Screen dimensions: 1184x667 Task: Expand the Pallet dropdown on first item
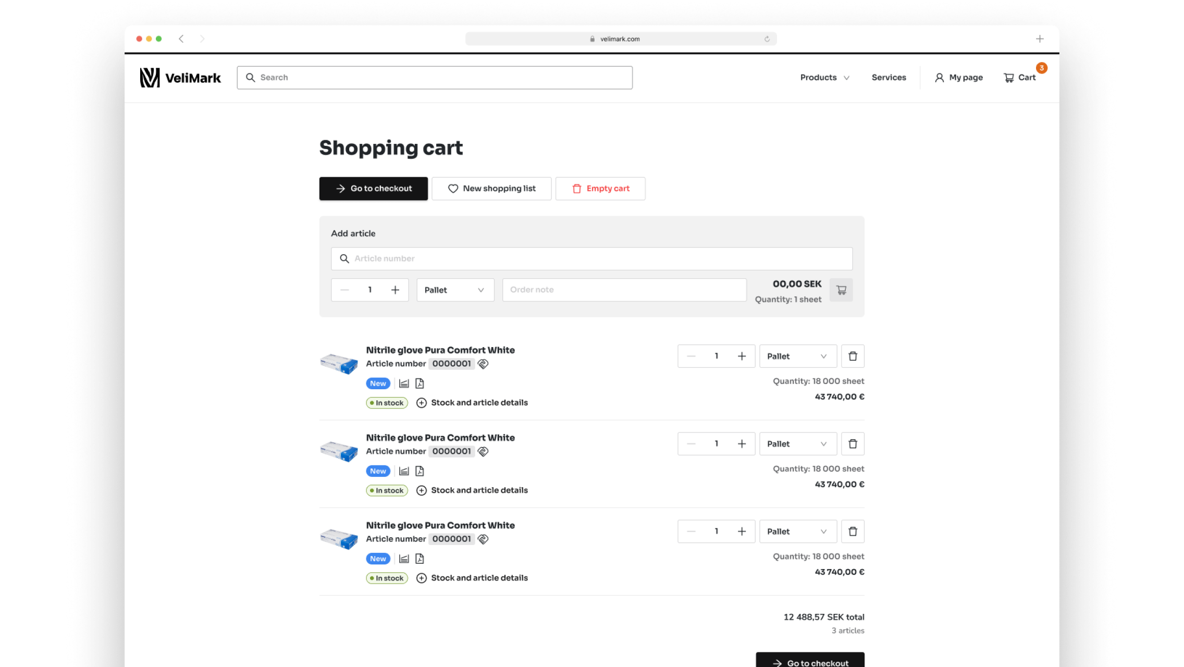pyautogui.click(x=797, y=356)
